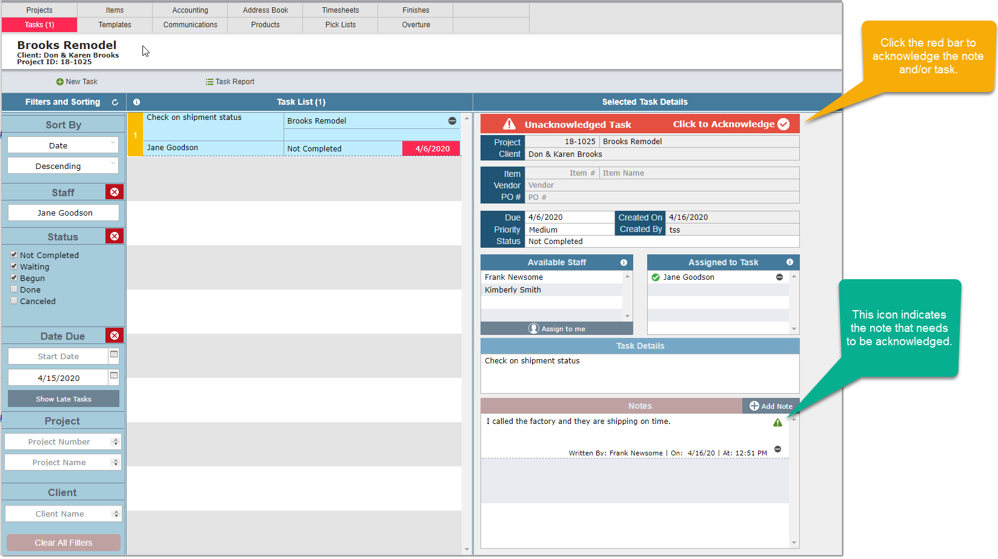Enable the Done status checkbox
Image resolution: width=998 pixels, height=559 pixels.
14,289
